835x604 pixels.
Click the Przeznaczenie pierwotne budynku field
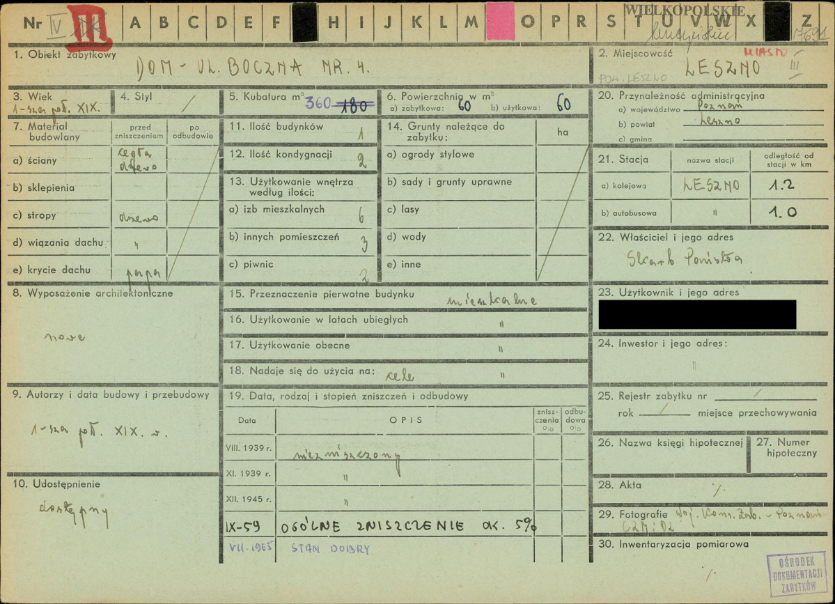pyautogui.click(x=491, y=298)
